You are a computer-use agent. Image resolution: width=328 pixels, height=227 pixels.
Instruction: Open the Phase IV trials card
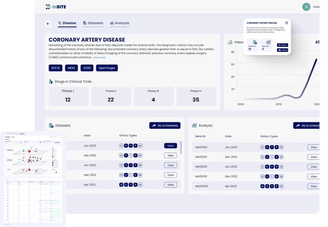(x=196, y=96)
